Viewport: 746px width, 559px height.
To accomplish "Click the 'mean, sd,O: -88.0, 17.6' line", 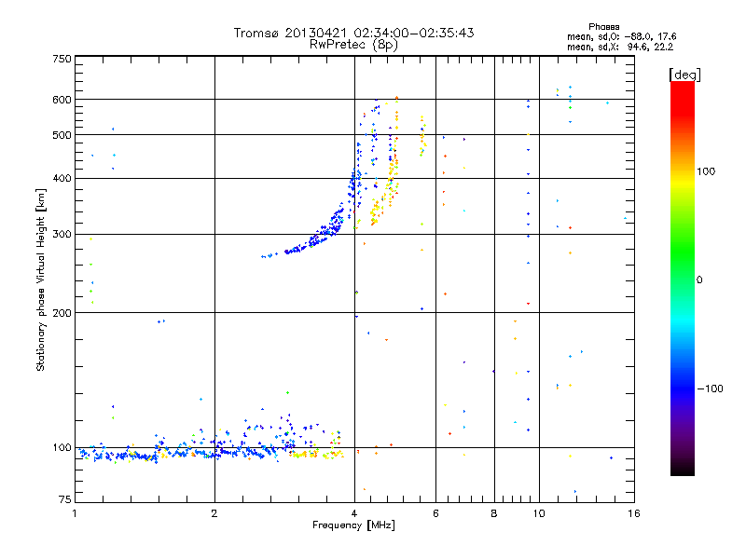I will pyautogui.click(x=621, y=36).
